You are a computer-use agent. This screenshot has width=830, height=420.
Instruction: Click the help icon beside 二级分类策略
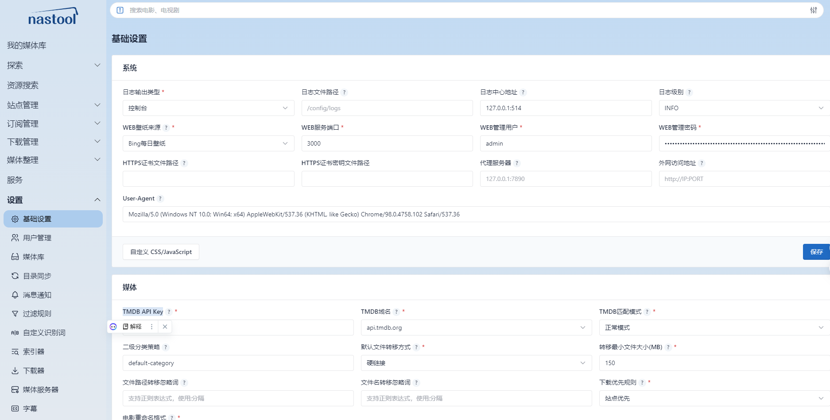[166, 347]
